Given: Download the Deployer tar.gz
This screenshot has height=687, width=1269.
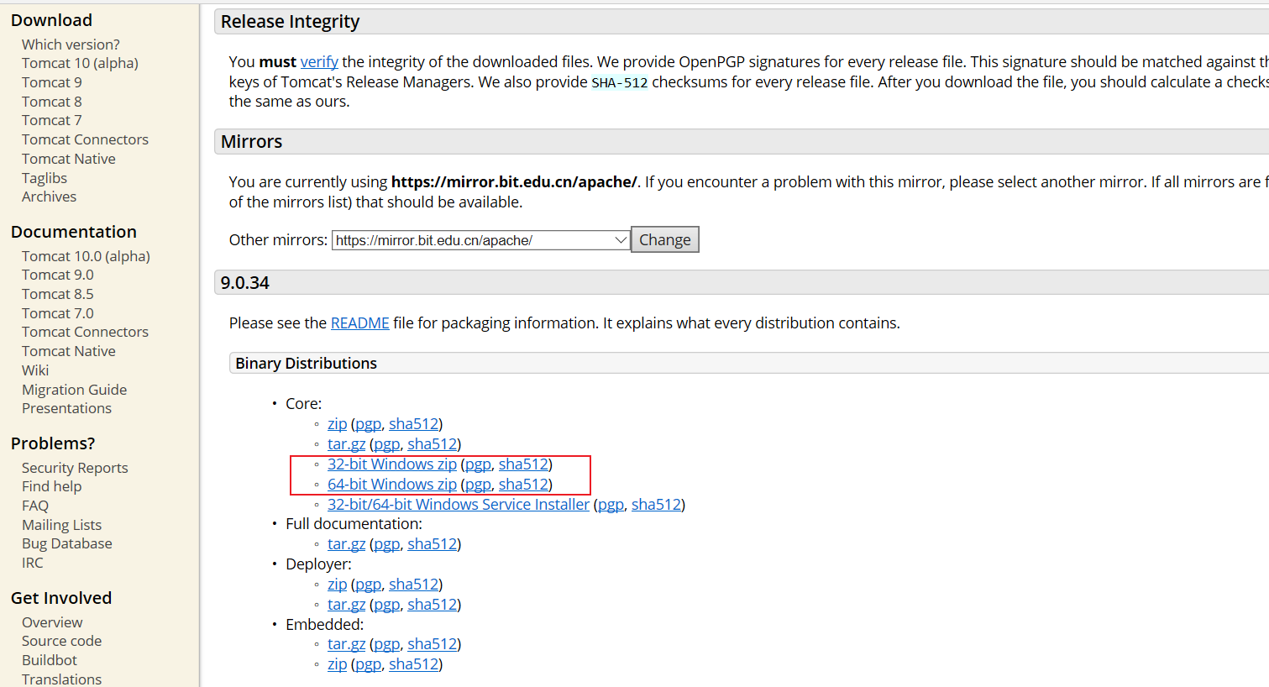Looking at the screenshot, I should click(x=346, y=605).
